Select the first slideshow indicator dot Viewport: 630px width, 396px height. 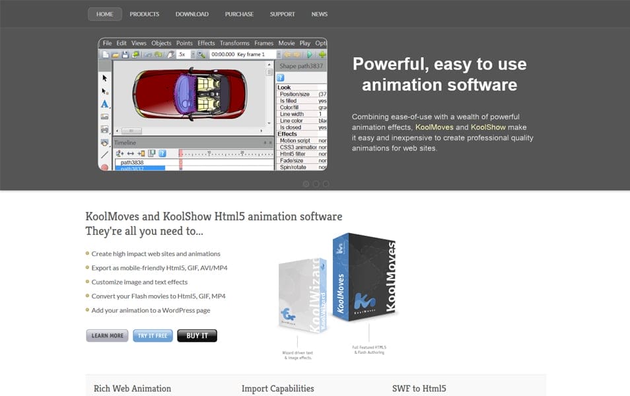(x=306, y=184)
